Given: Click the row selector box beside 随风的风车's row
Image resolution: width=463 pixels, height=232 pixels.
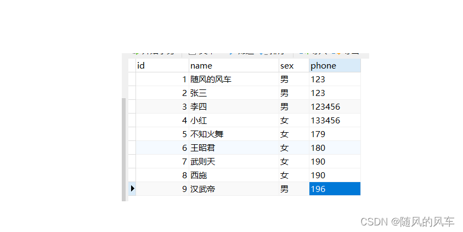Looking at the screenshot, I should (x=132, y=79).
